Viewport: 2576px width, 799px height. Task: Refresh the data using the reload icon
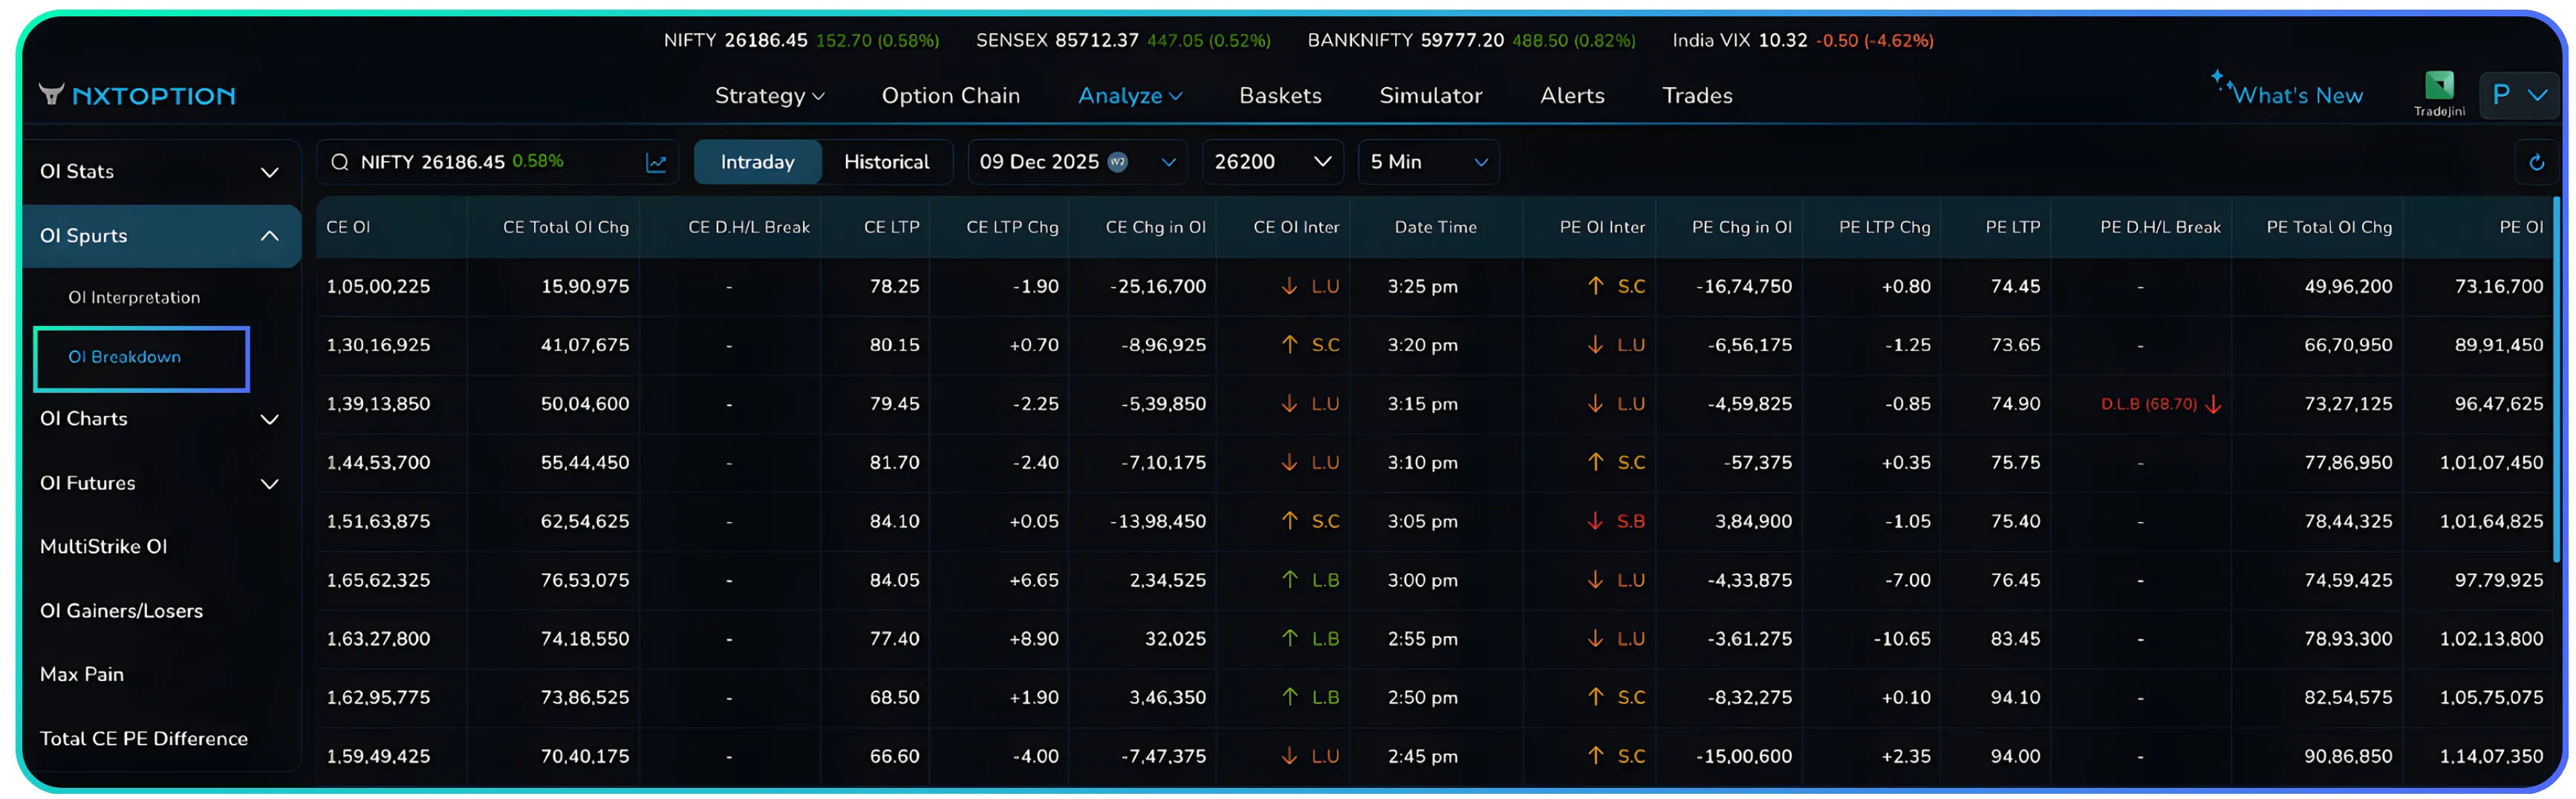point(2538,162)
